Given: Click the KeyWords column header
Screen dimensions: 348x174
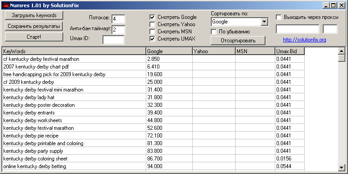Looking at the screenshot, I should (74, 51).
